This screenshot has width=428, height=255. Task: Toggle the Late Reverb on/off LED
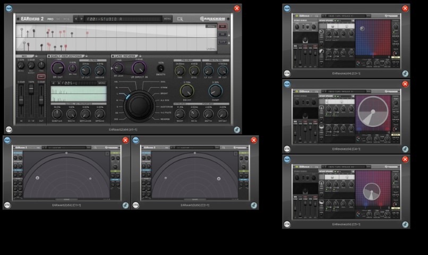pos(113,56)
